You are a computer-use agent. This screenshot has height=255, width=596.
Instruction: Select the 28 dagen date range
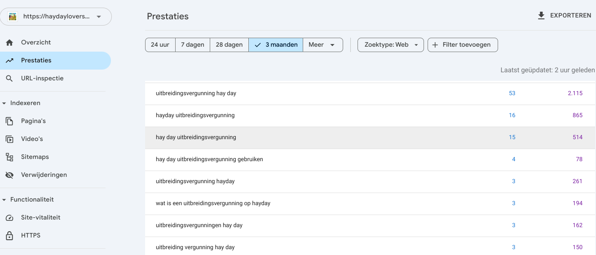(229, 45)
